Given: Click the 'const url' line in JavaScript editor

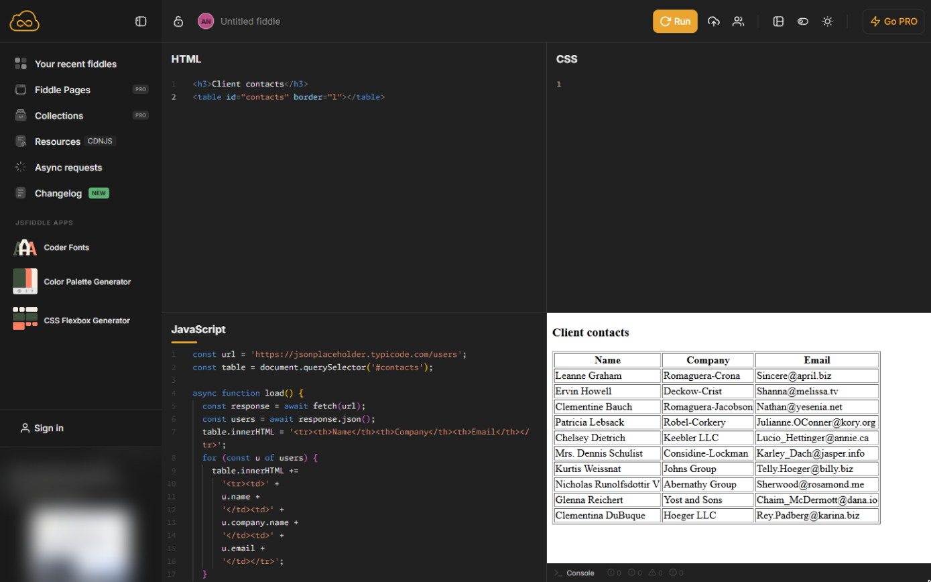Looking at the screenshot, I should pos(329,354).
